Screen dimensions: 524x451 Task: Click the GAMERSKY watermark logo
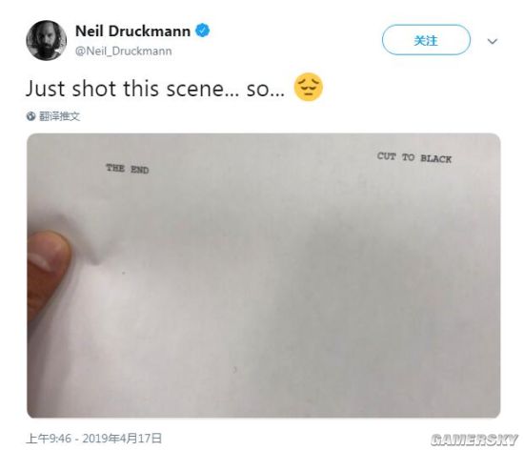(474, 440)
